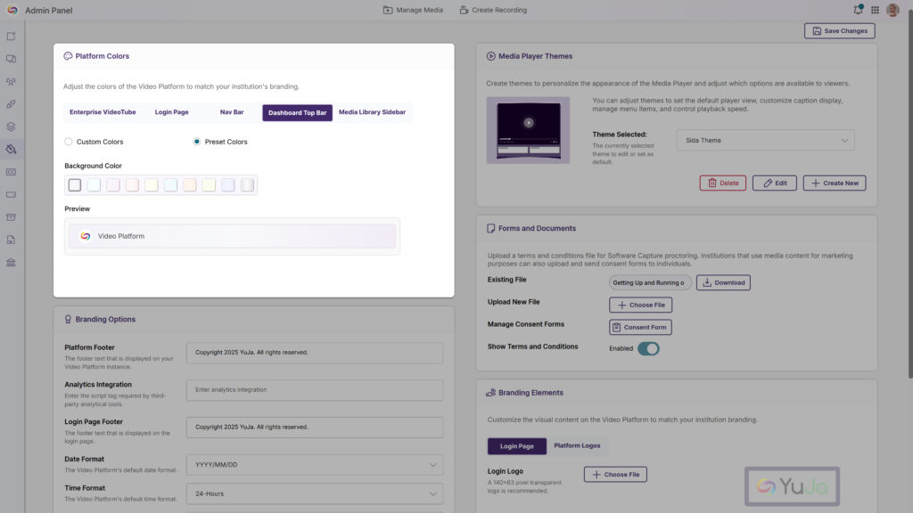
Task: Open the closed captions sidebar icon
Action: coord(11,172)
